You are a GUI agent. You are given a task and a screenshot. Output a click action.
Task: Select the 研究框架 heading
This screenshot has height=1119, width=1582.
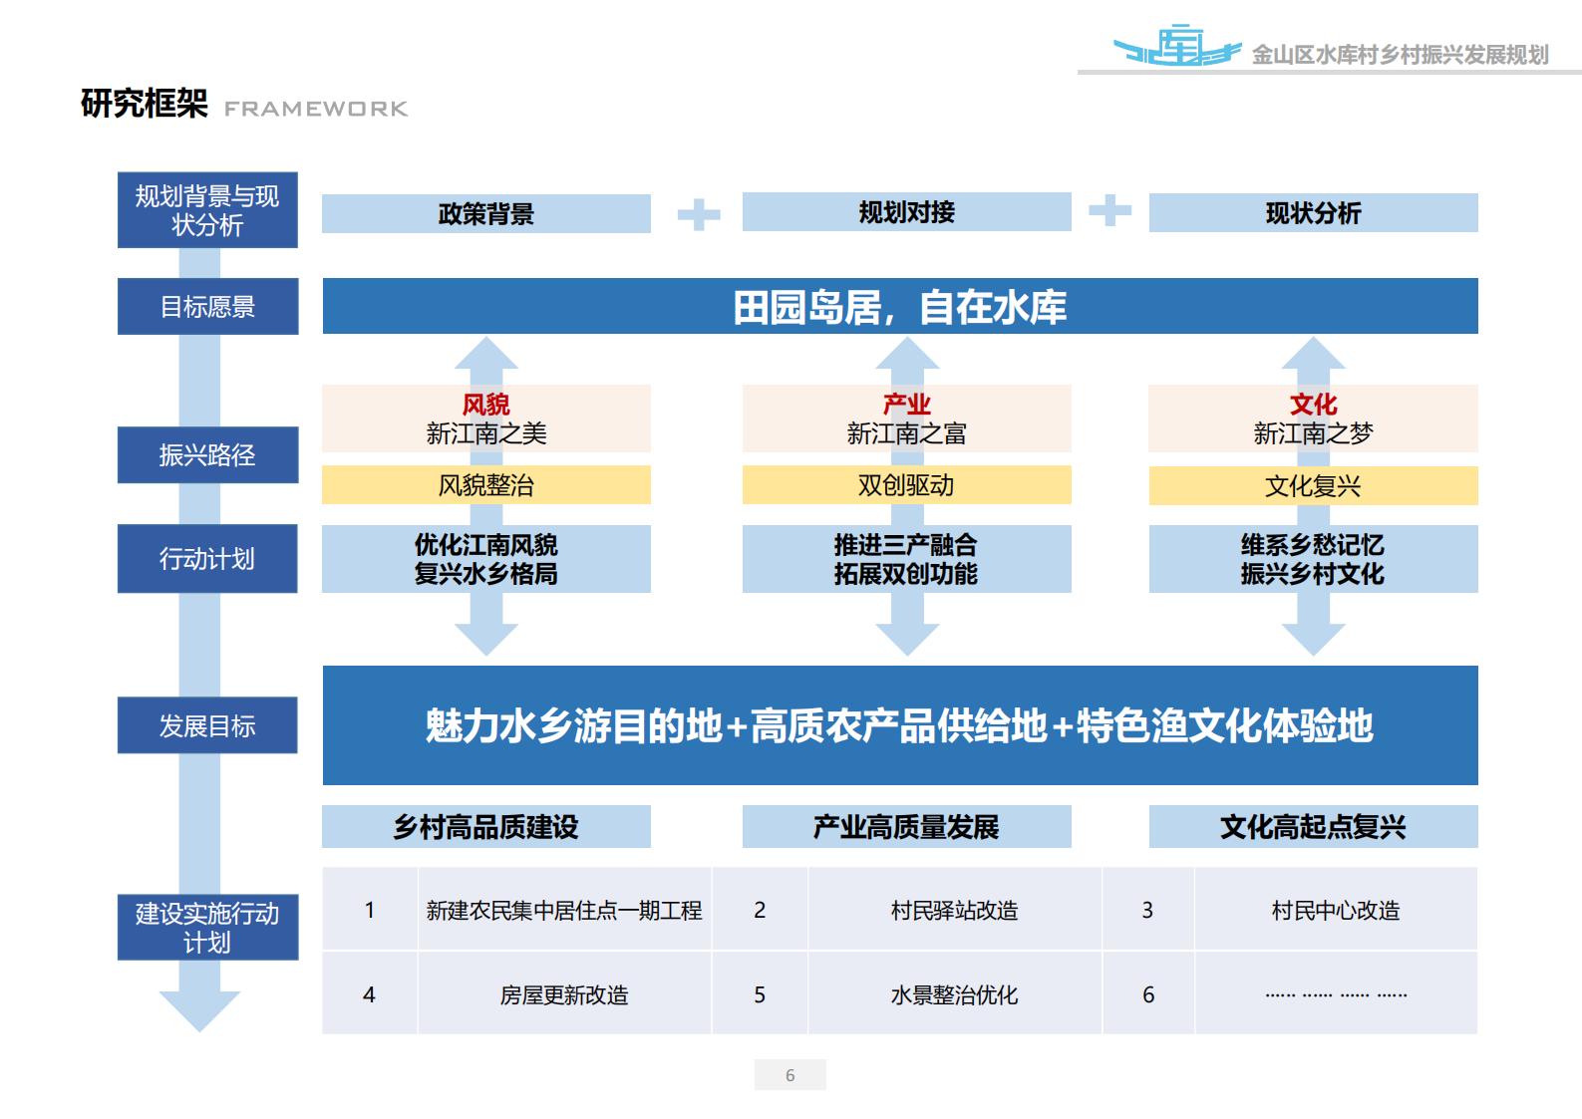click(x=144, y=103)
